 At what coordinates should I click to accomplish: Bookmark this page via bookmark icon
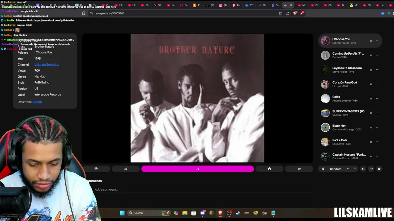tap(83, 13)
